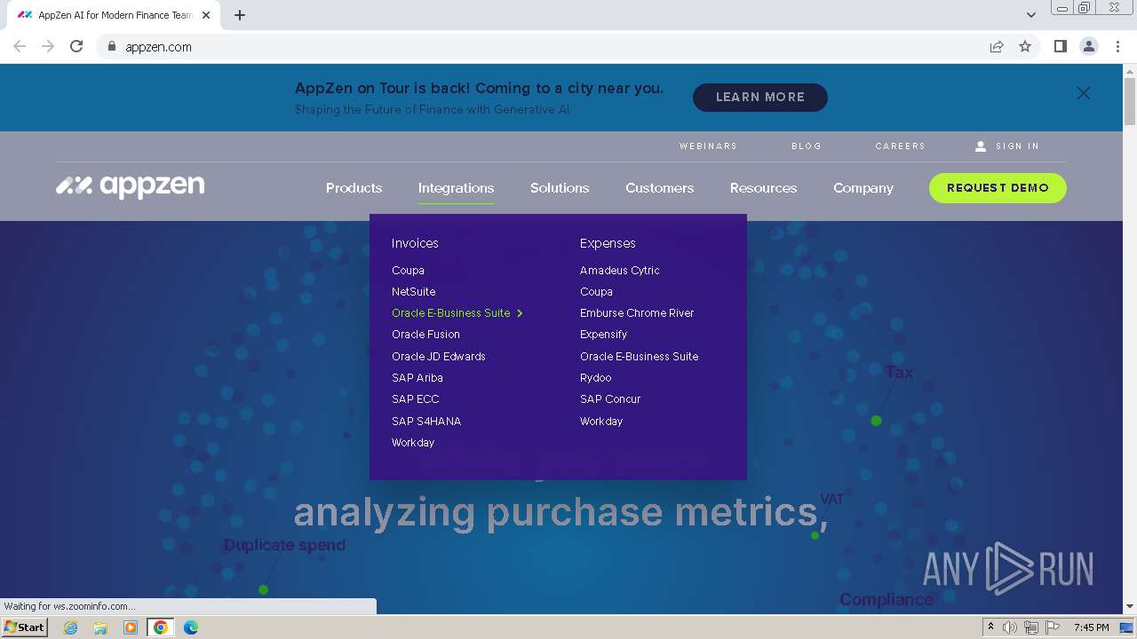Open the Careers link

point(900,146)
